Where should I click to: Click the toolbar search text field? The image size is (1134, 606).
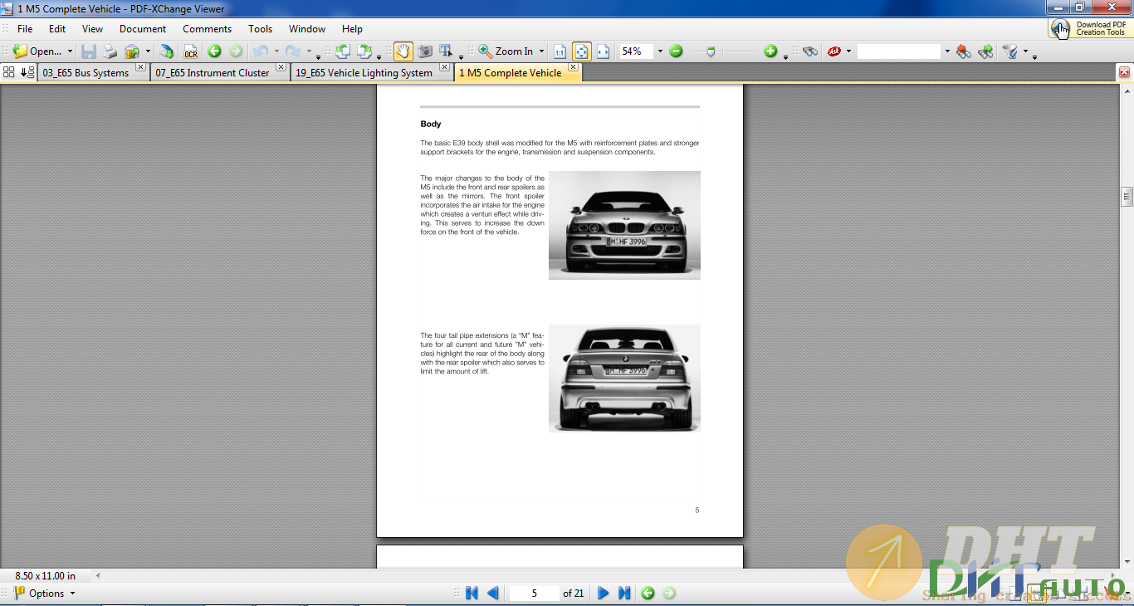[899, 51]
